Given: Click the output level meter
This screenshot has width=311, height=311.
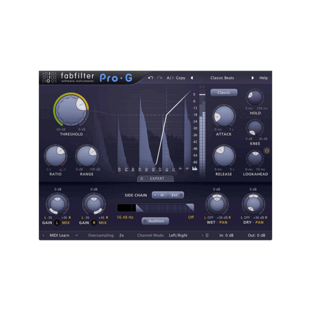Looking at the screenshot, I should [202, 133].
